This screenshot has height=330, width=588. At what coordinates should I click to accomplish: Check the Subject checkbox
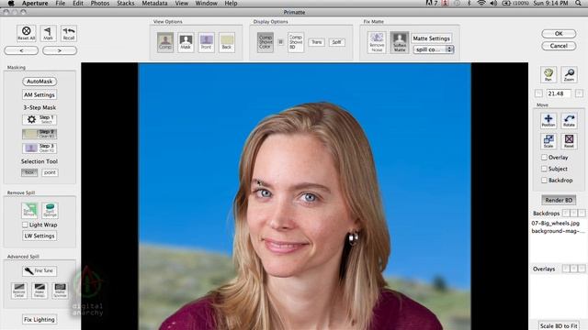click(544, 169)
